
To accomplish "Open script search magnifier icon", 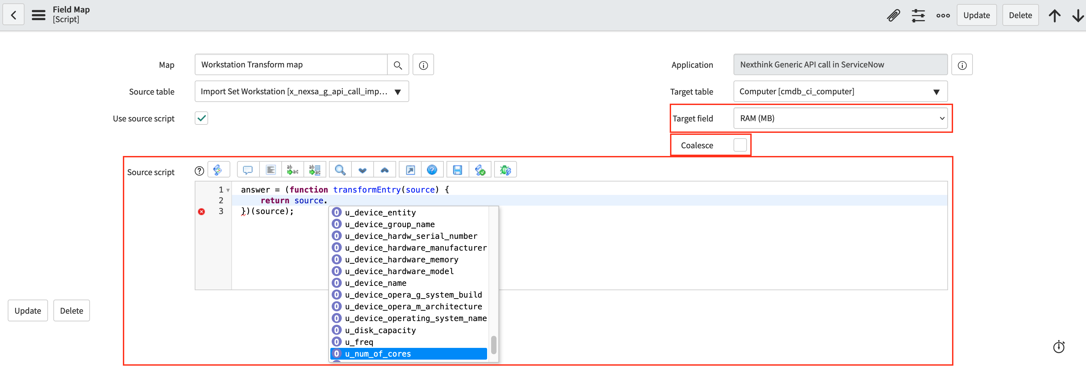I will (x=340, y=170).
